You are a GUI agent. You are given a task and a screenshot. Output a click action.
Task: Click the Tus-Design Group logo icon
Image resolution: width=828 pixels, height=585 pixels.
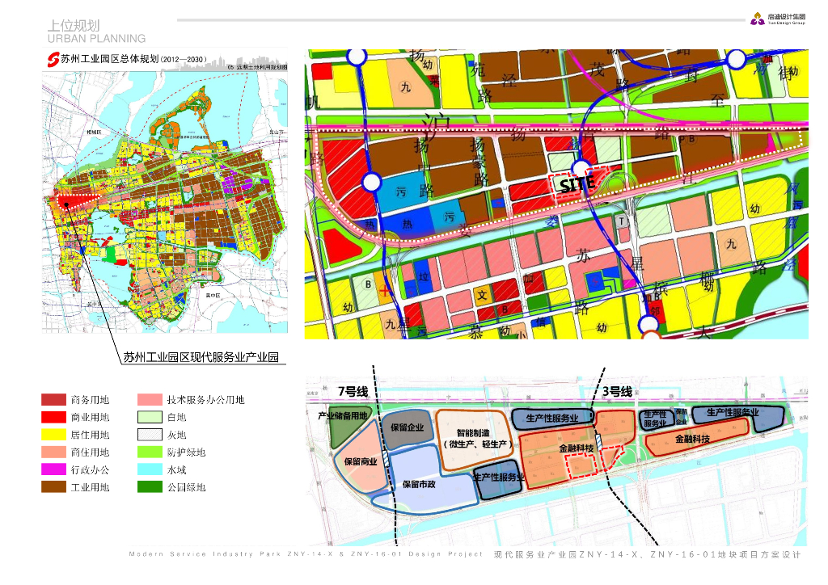click(x=757, y=19)
